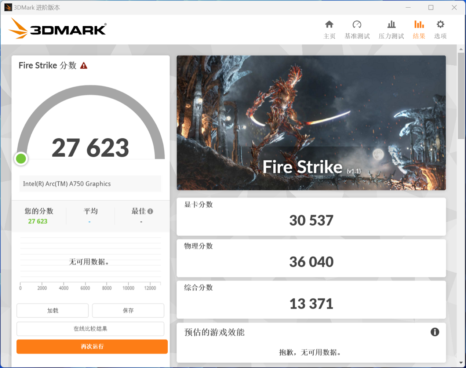Click the 3DMark logo in the header
This screenshot has height=368, width=466.
58,29
